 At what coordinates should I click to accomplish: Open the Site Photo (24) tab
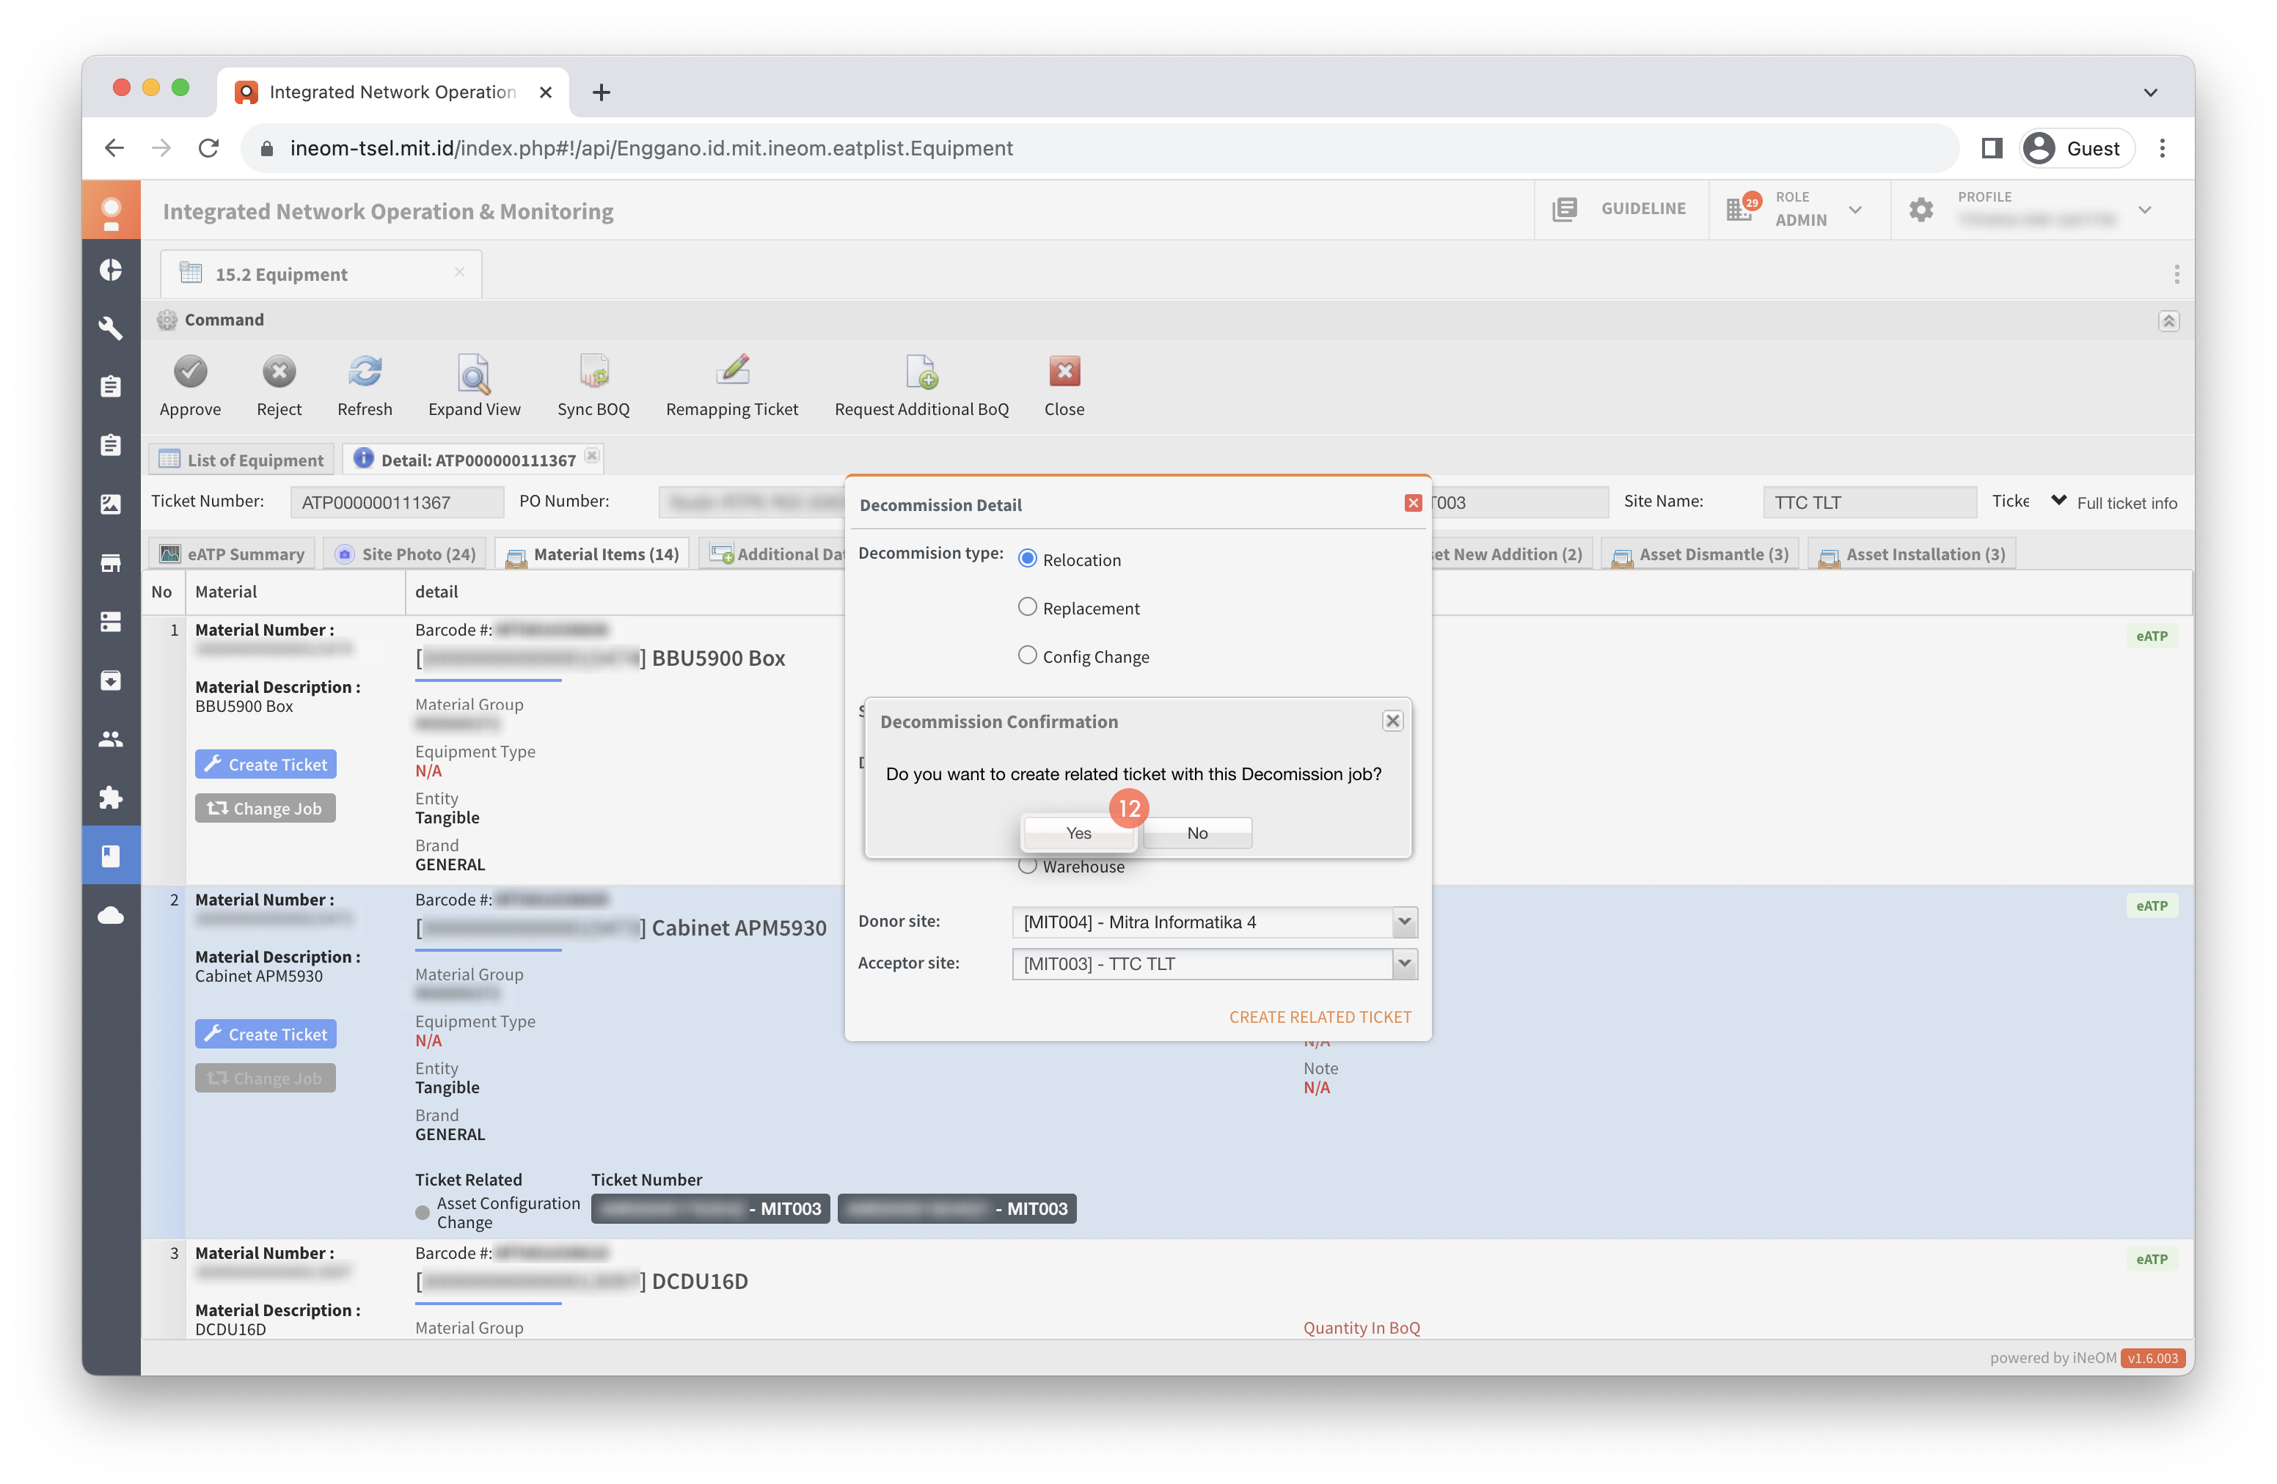point(406,554)
